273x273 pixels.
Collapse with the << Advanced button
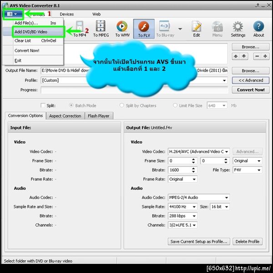click(x=251, y=80)
